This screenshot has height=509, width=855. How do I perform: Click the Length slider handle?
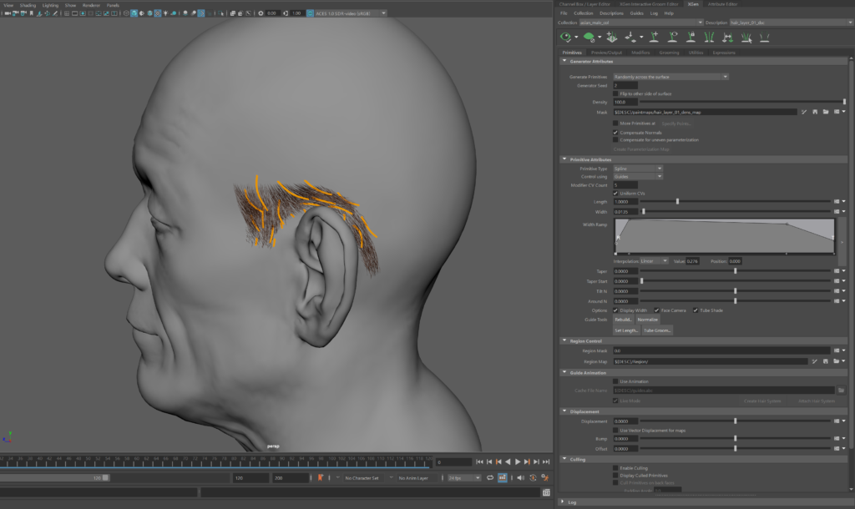pos(677,201)
